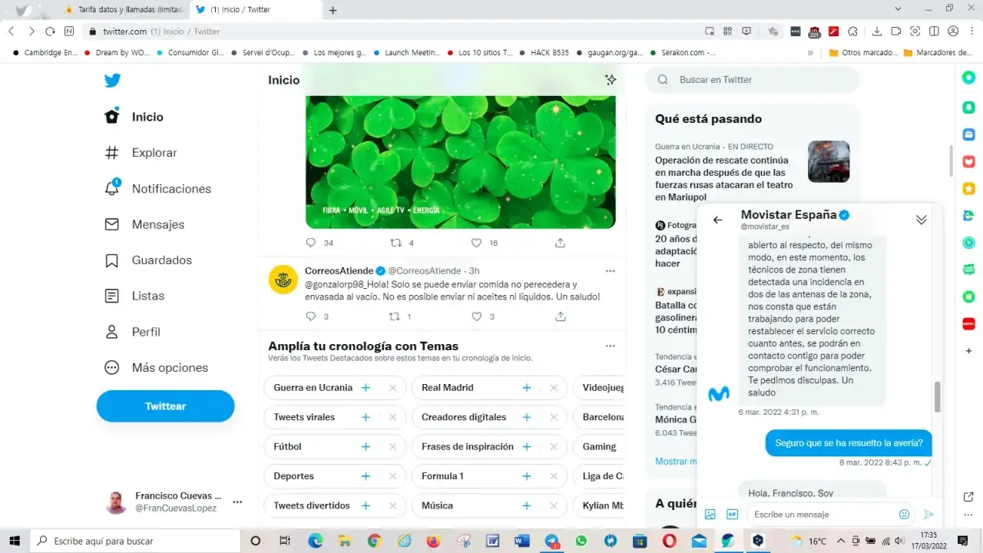983x553 pixels.
Task: Follow the Real Madrid topic
Action: coord(527,388)
